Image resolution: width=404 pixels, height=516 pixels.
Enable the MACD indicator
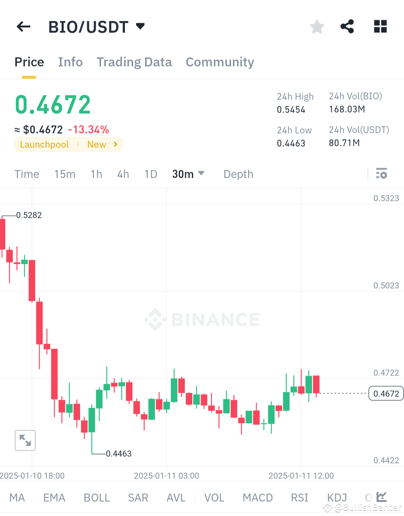[x=258, y=497]
